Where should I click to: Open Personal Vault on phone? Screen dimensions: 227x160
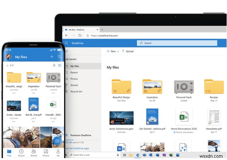click(x=53, y=78)
